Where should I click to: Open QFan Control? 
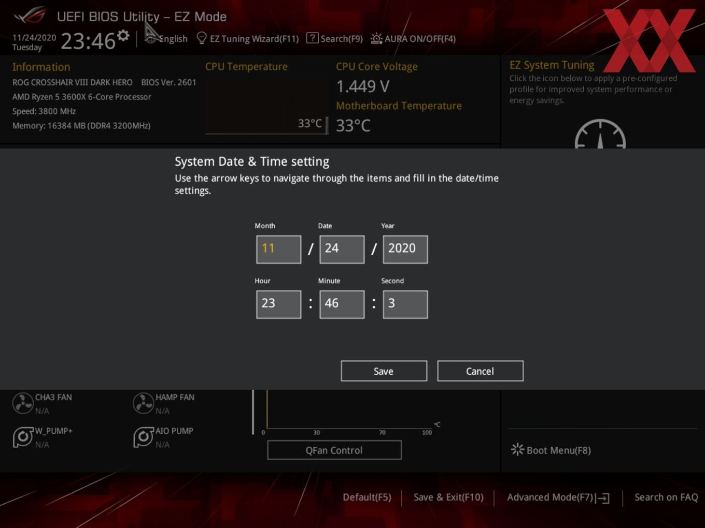[334, 450]
